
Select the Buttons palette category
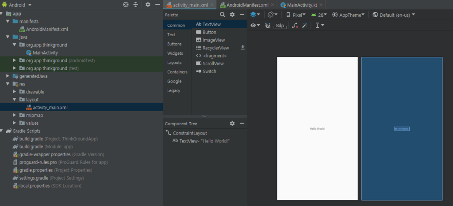point(174,44)
